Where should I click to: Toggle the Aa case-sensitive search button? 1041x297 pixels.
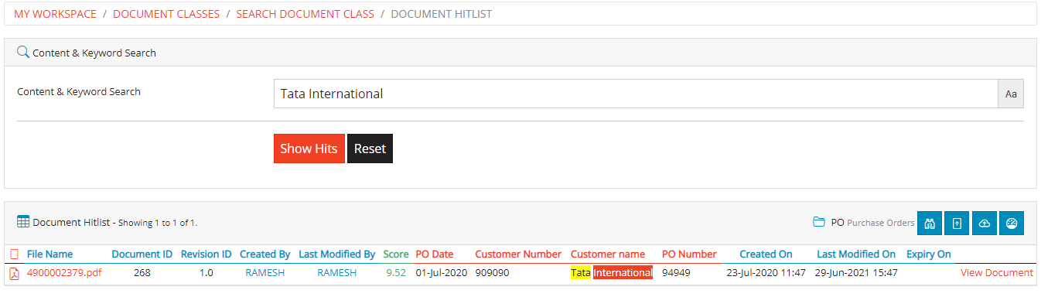click(x=1011, y=94)
